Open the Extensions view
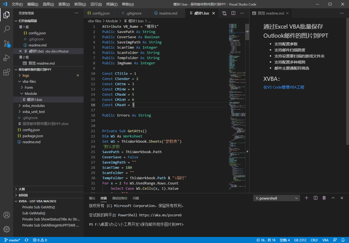This screenshot has height=243, width=349. (7, 72)
